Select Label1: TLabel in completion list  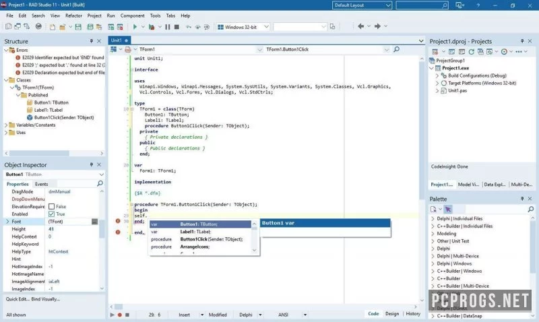pyautogui.click(x=200, y=232)
